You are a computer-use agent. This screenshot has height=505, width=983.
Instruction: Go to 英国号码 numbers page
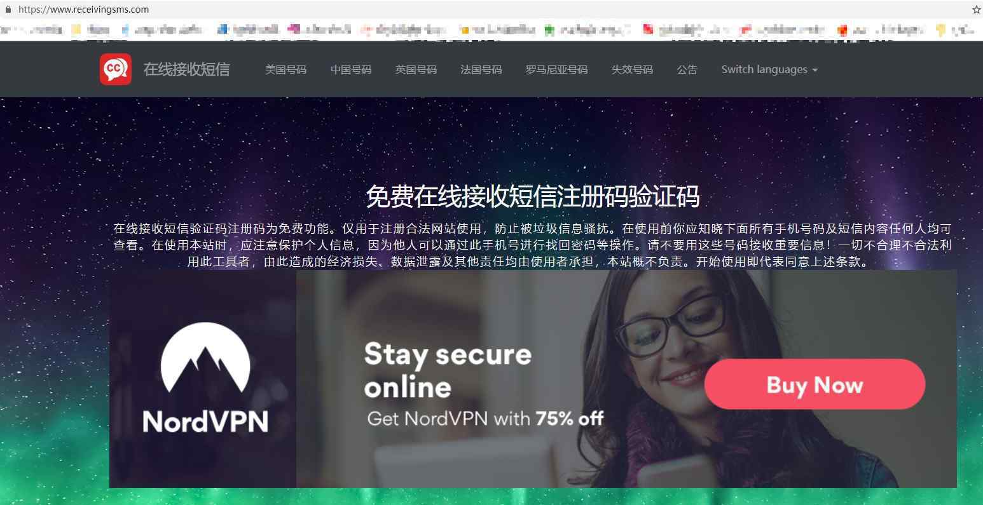point(416,70)
